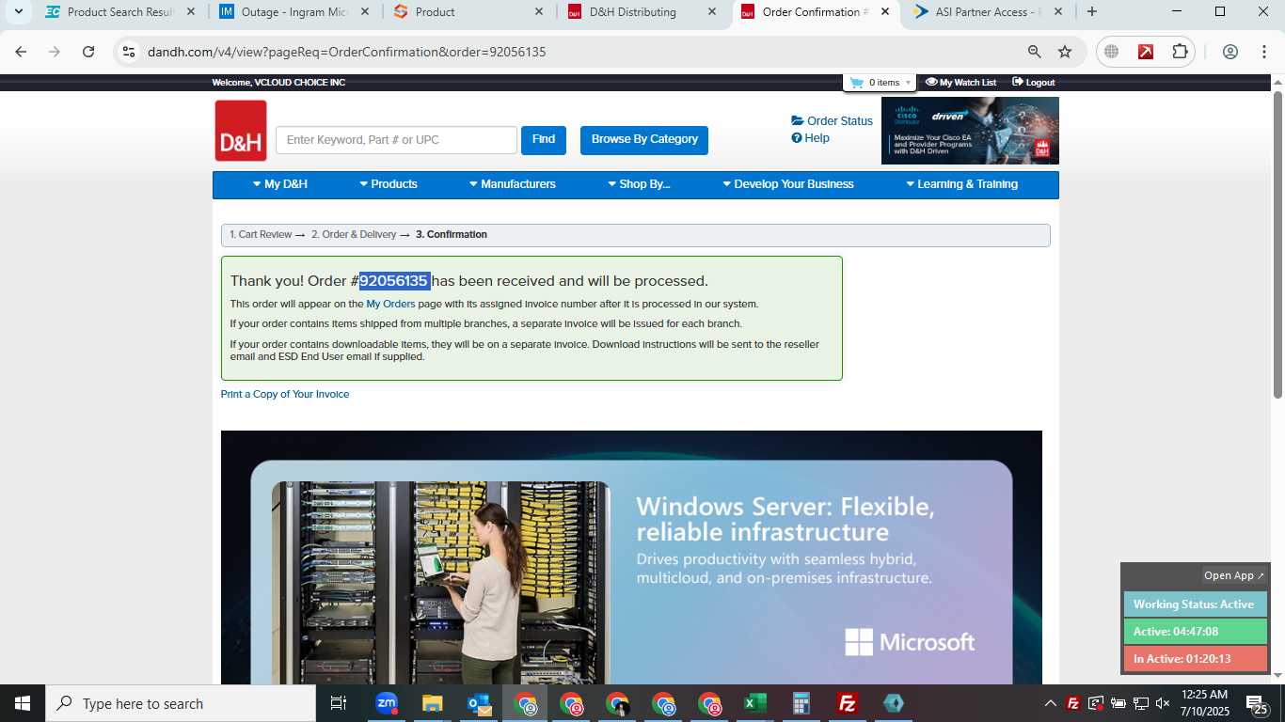Expand the Manufacturers menu
The height and width of the screenshot is (722, 1285).
click(513, 184)
